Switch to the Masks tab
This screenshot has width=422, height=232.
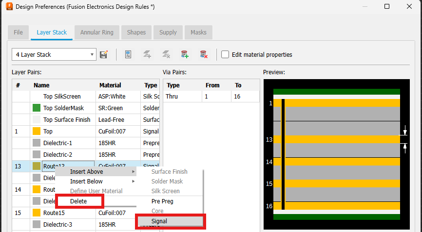(199, 33)
